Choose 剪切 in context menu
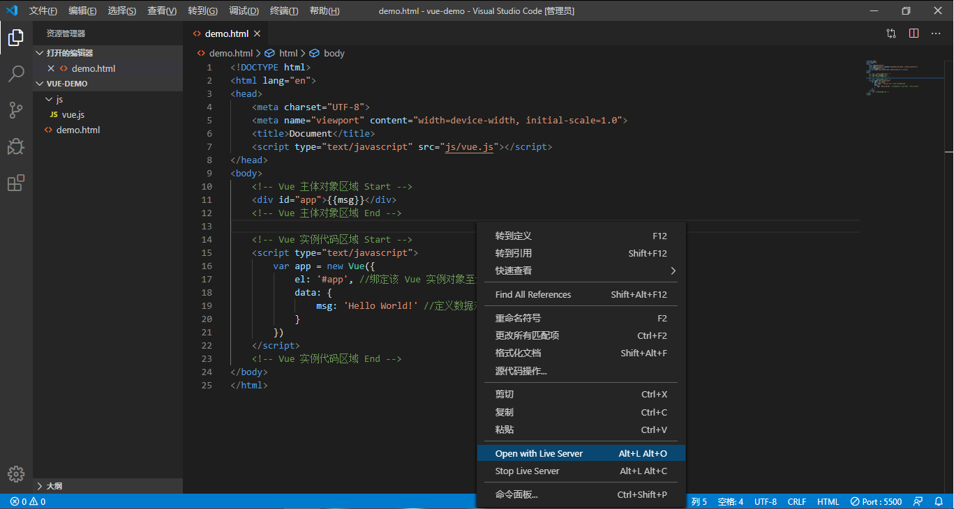Image resolution: width=954 pixels, height=509 pixels. (x=581, y=394)
